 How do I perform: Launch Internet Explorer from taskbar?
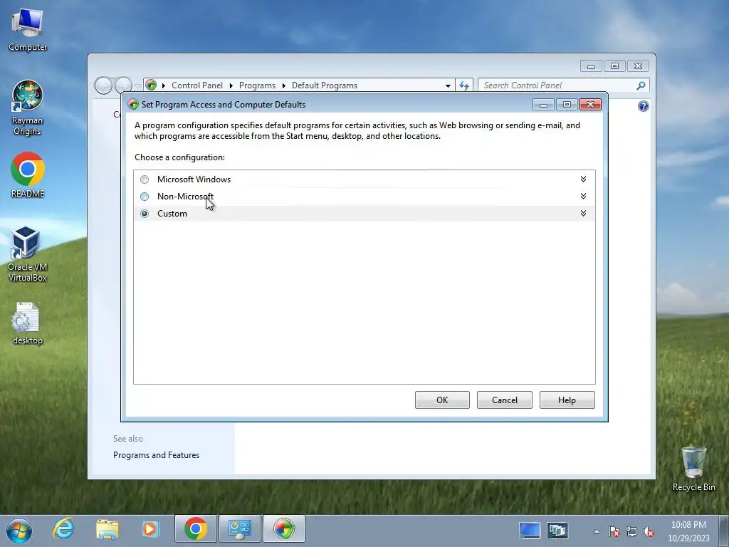click(x=63, y=529)
